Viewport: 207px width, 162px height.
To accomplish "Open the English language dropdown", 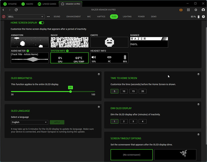I will tap(29, 122).
